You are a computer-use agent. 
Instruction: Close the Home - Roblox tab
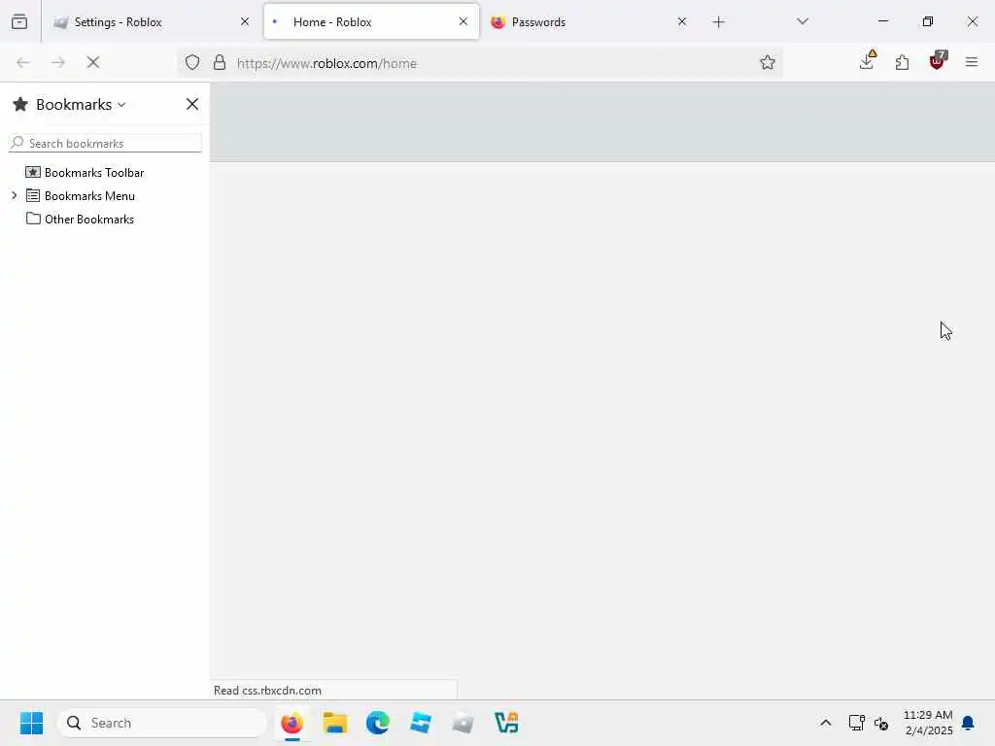tap(463, 21)
